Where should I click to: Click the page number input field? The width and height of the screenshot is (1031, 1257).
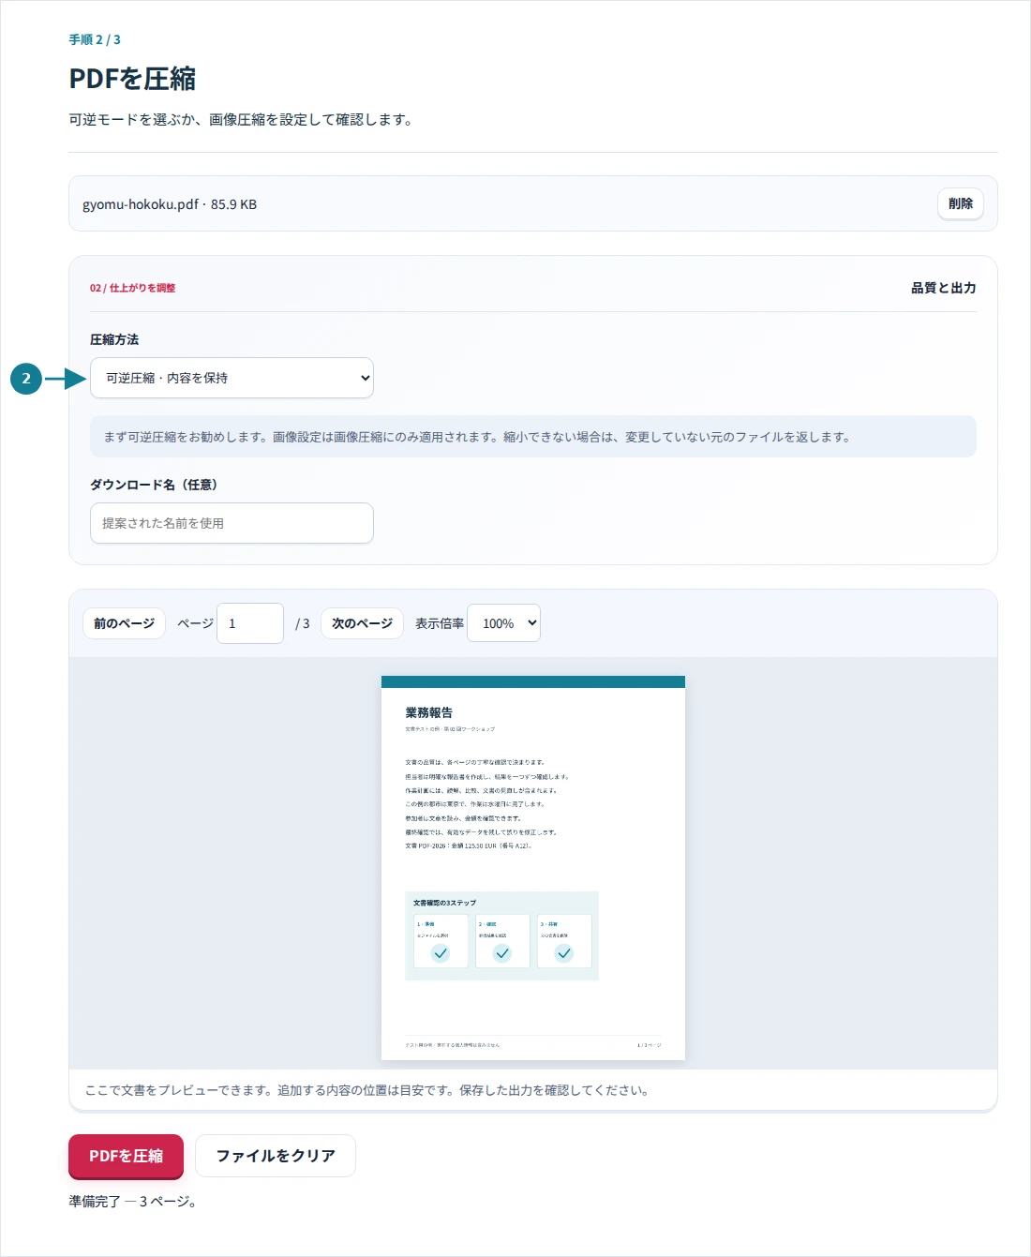click(x=250, y=623)
